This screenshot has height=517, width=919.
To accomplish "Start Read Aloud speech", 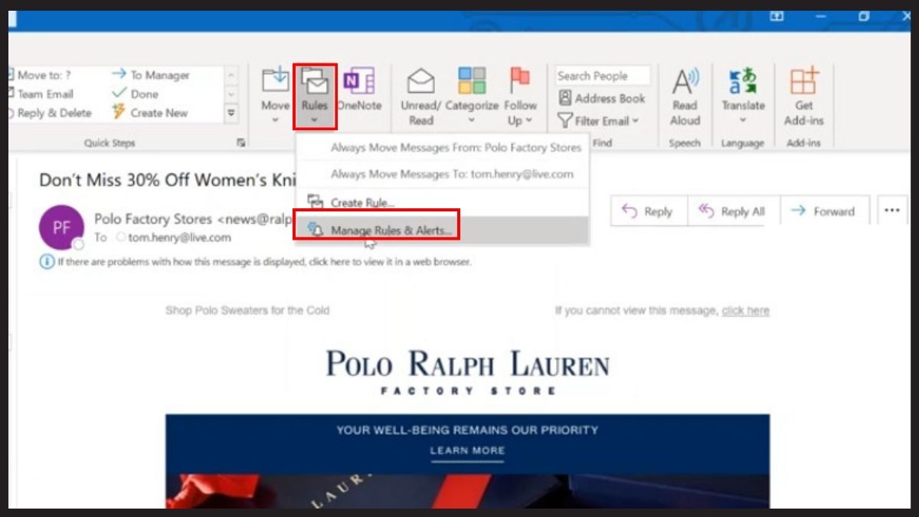I will coord(685,97).
